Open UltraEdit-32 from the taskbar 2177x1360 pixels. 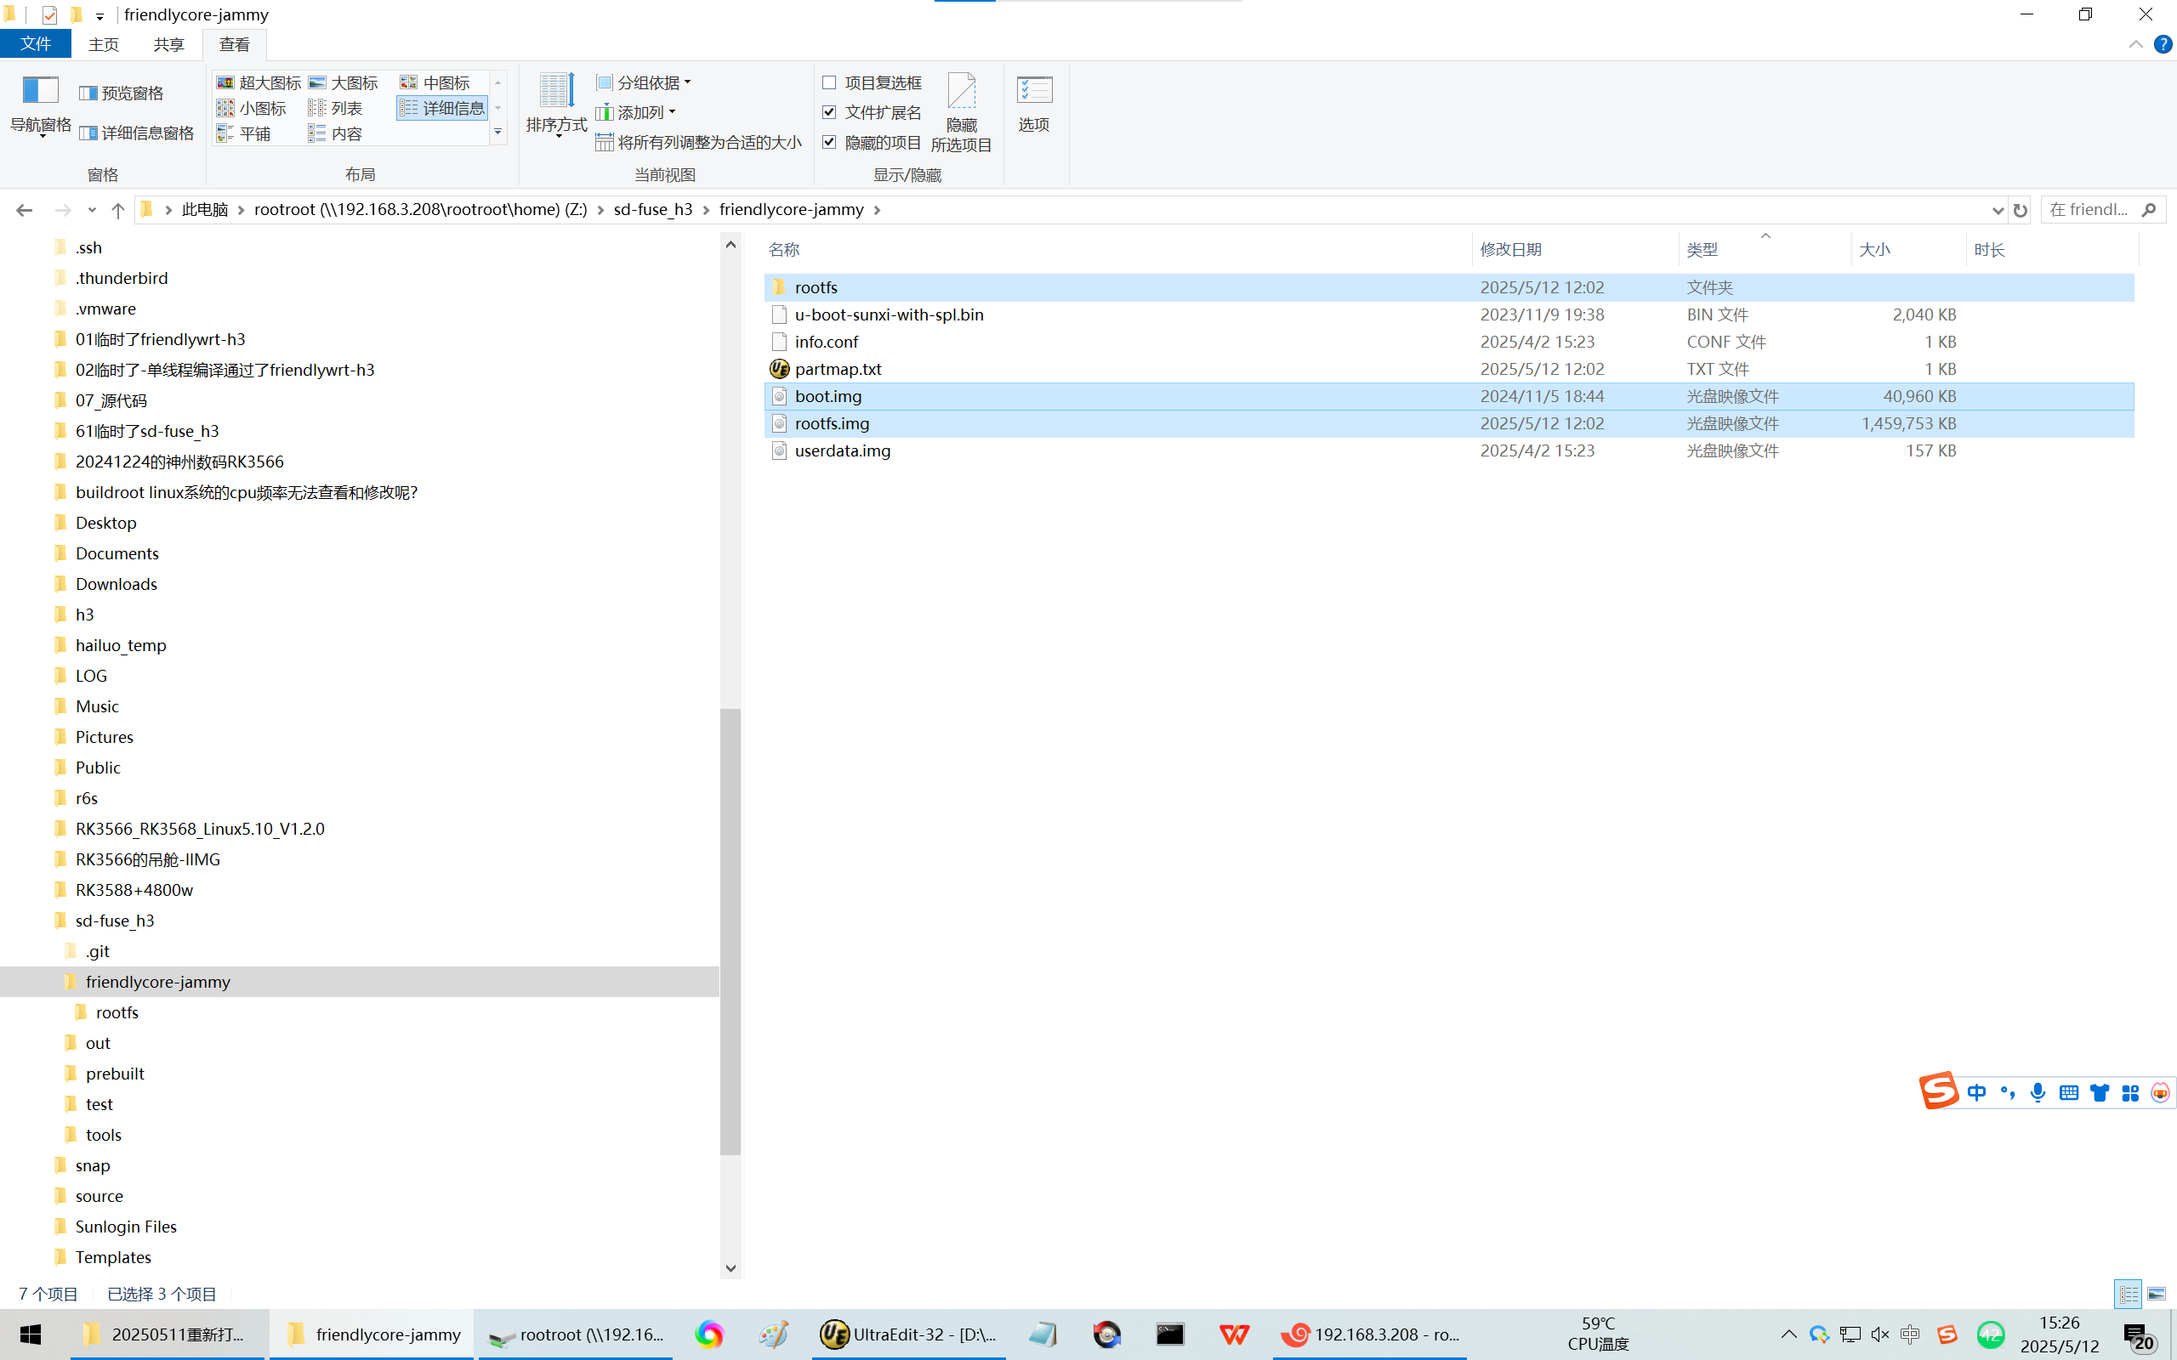908,1334
